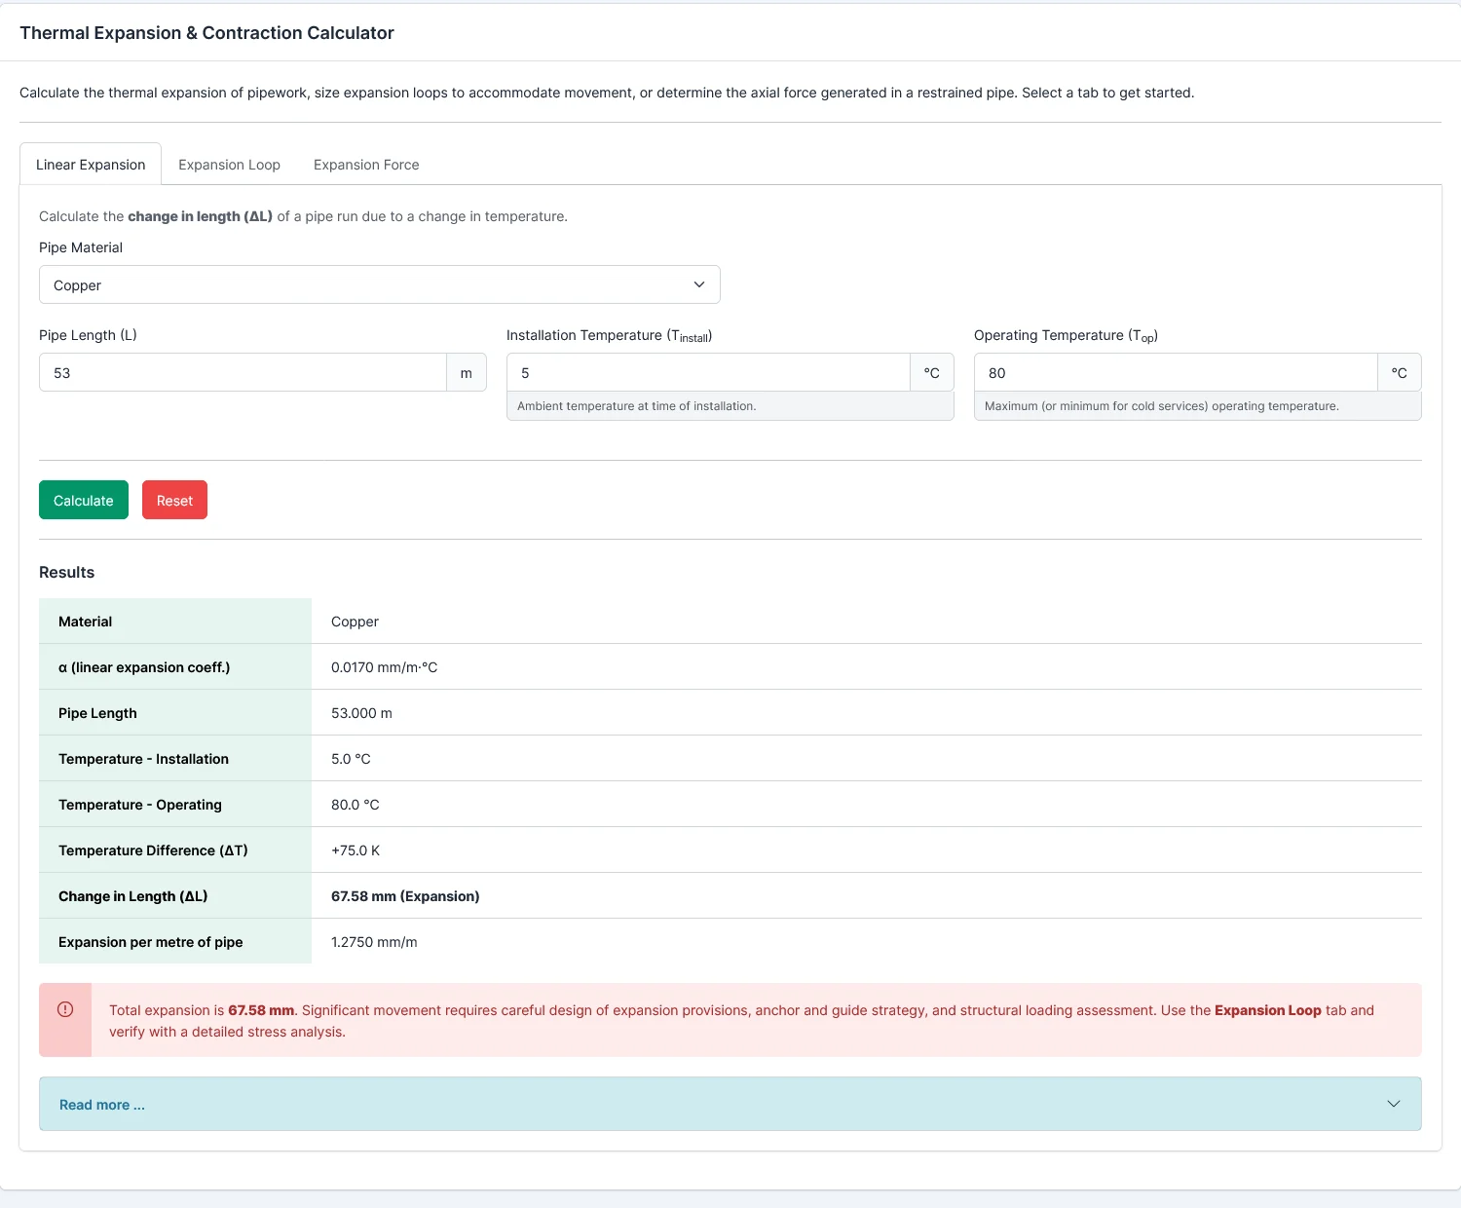Switch to the Expansion Force tab
This screenshot has height=1208, width=1461.
(366, 165)
